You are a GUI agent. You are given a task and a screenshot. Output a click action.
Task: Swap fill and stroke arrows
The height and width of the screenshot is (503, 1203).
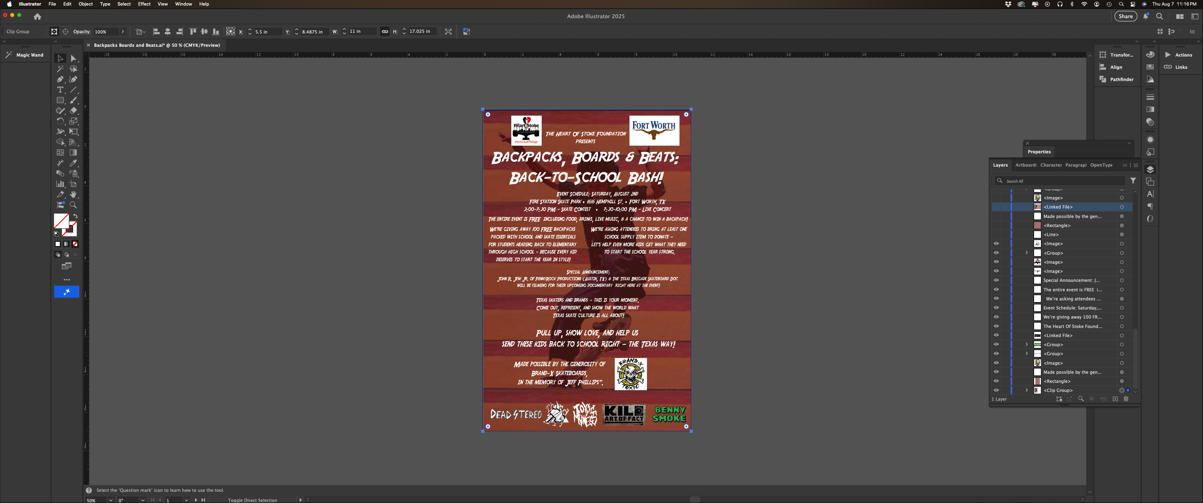pyautogui.click(x=75, y=216)
